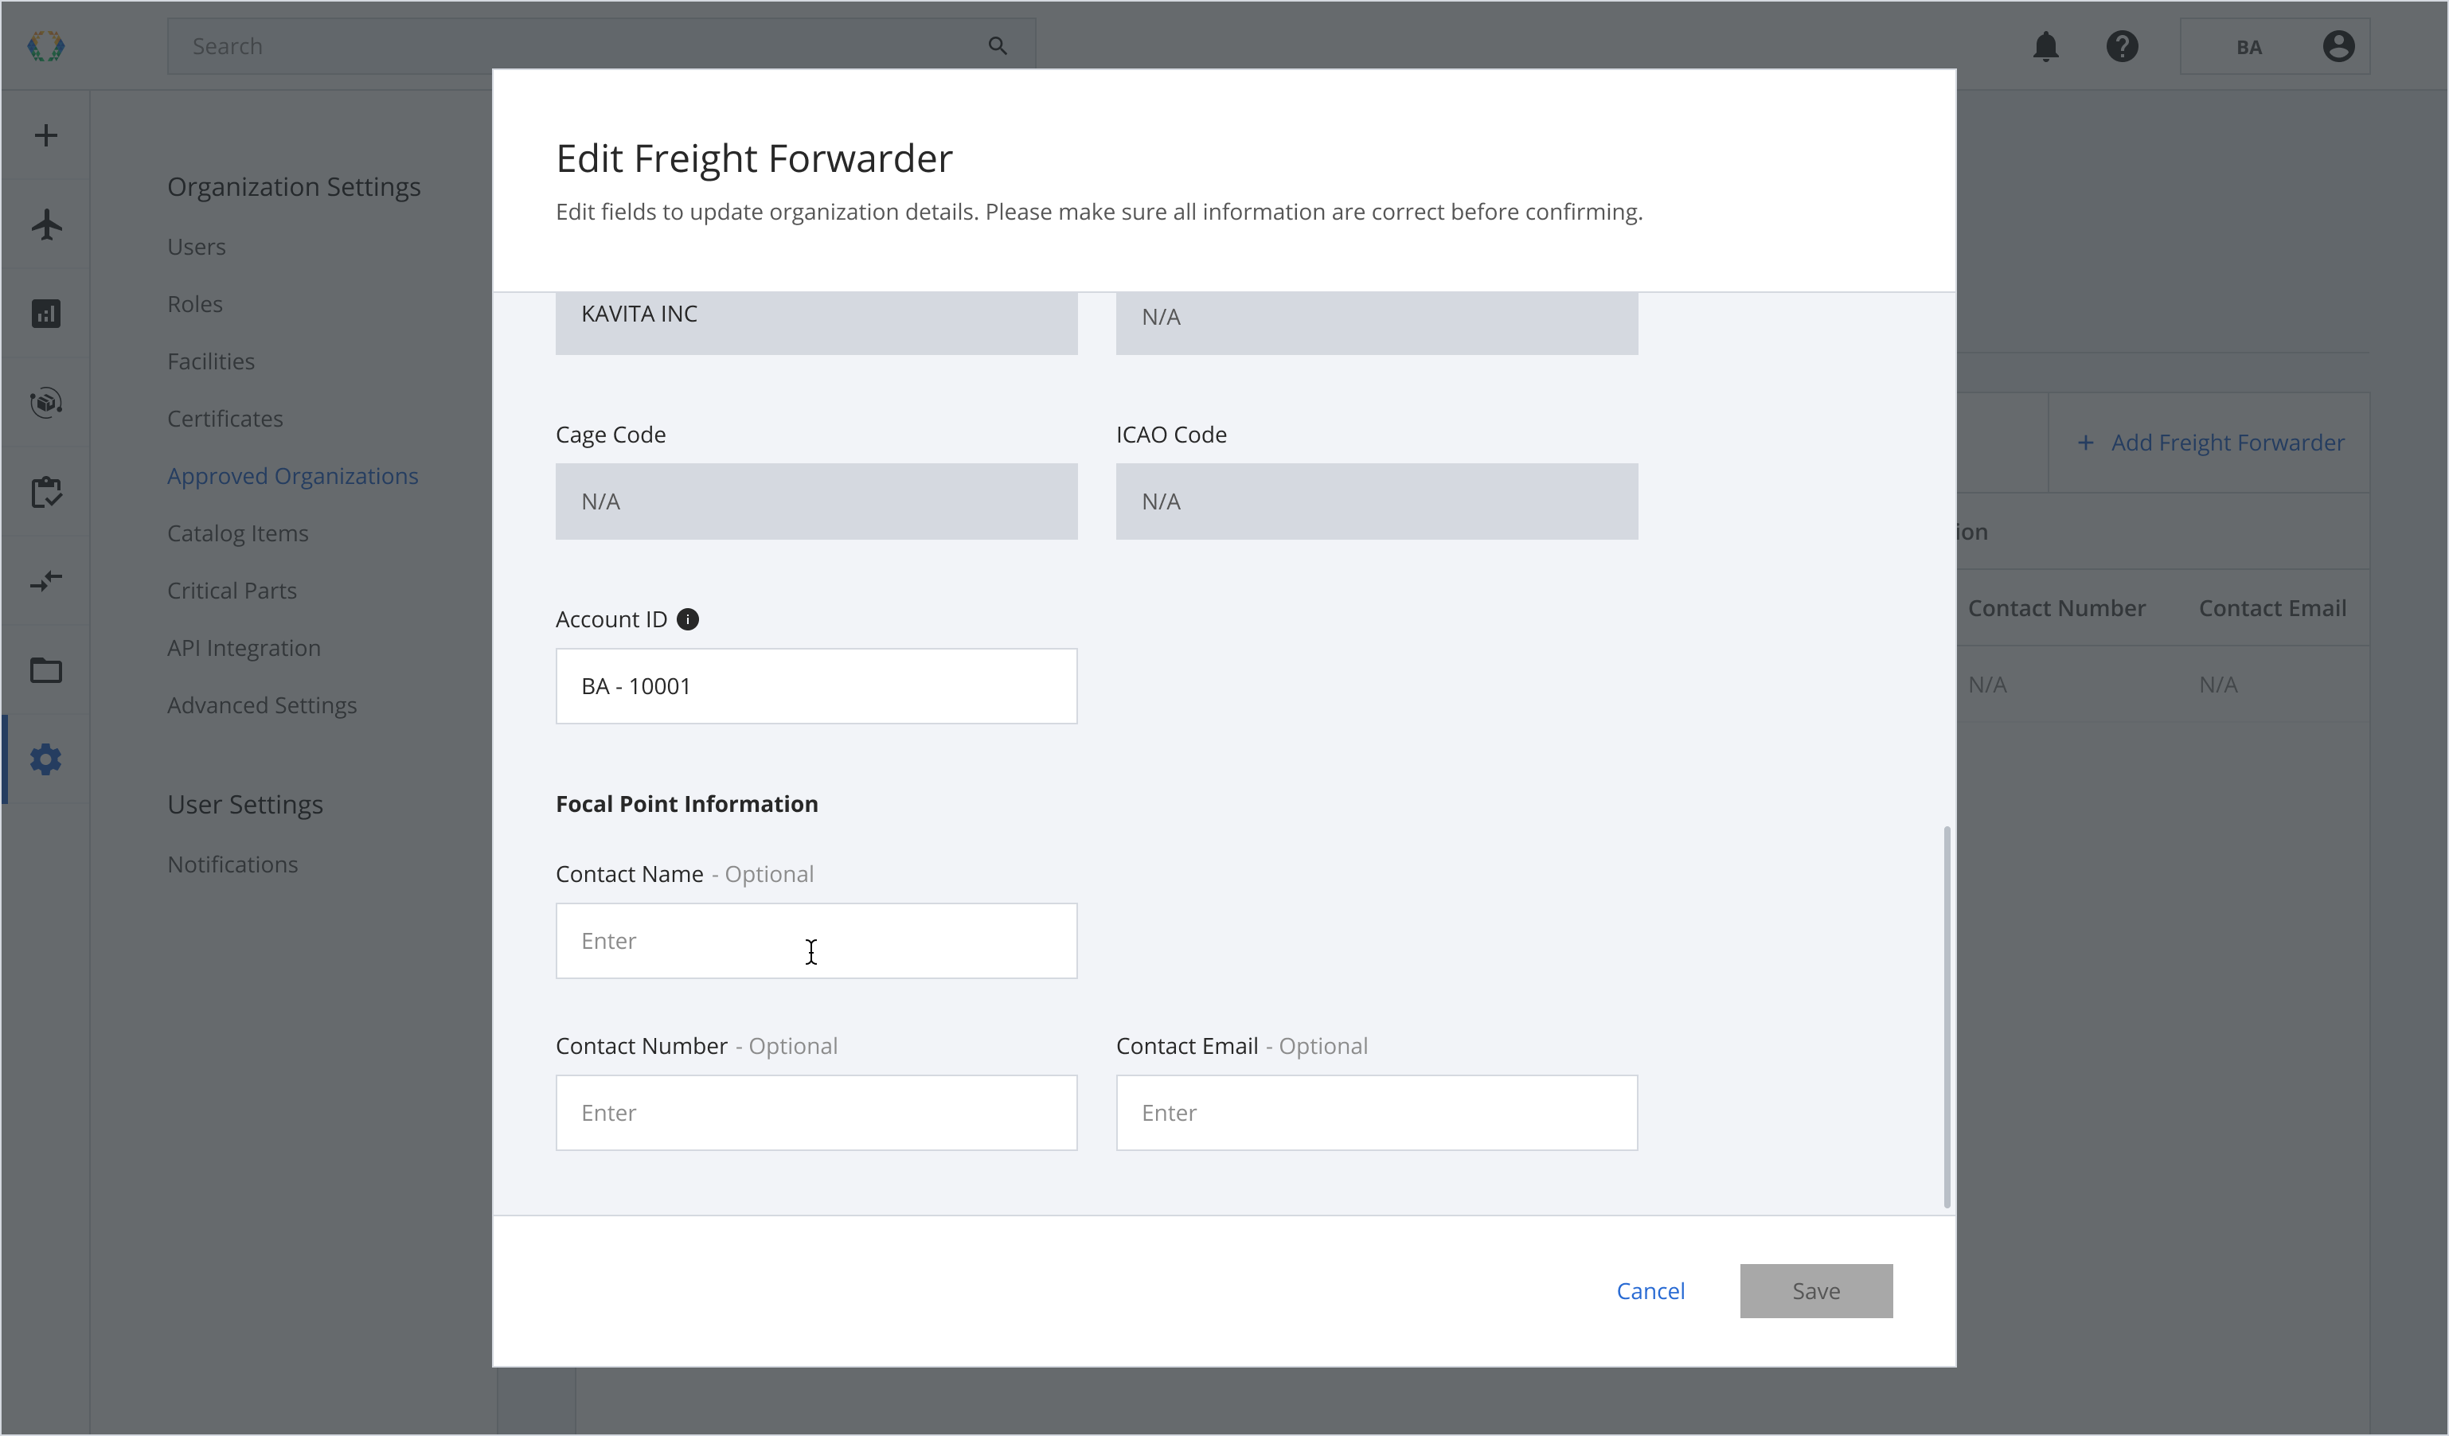
Task: Click the BA organization label in header
Action: pos(2249,47)
